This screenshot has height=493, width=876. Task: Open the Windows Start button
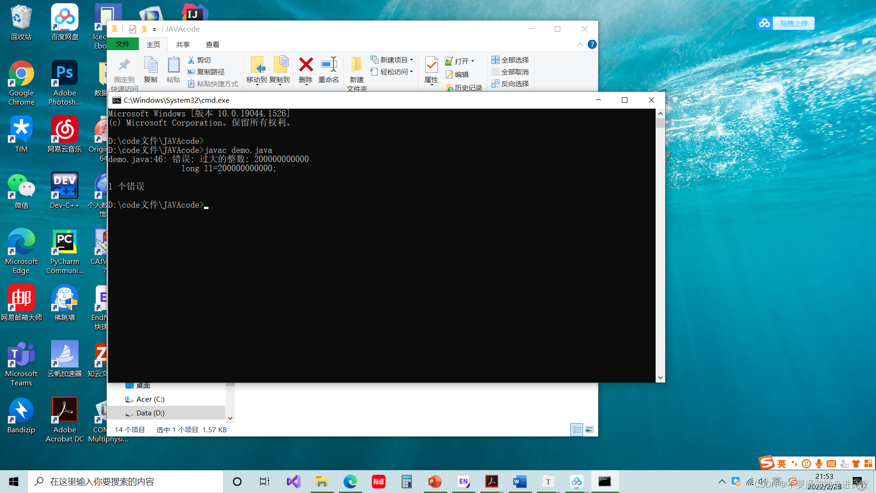(x=14, y=482)
